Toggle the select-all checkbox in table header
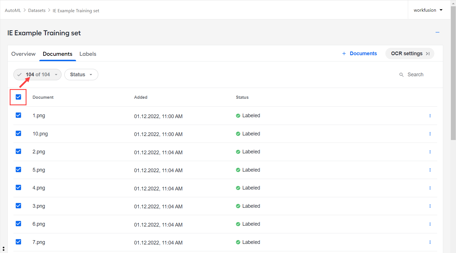Viewport: 456px width, 253px height. [19, 97]
